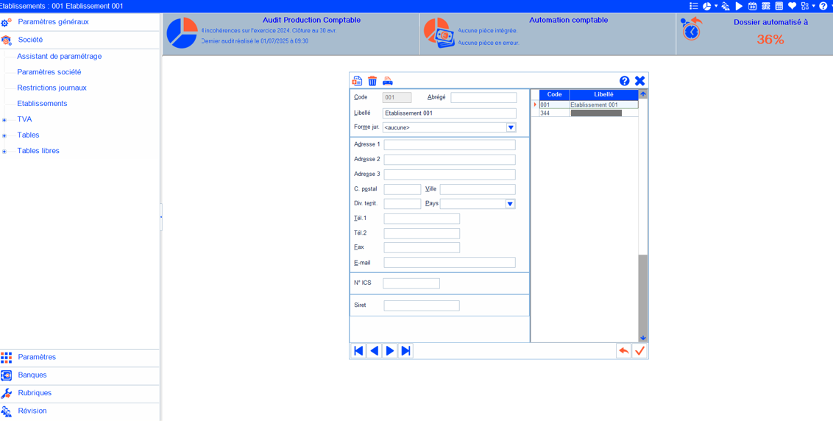This screenshot has height=421, width=833.
Task: Go to the previous record
Action: pos(374,351)
